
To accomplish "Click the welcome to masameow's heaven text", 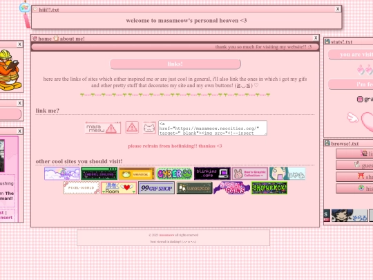I will (186, 21).
